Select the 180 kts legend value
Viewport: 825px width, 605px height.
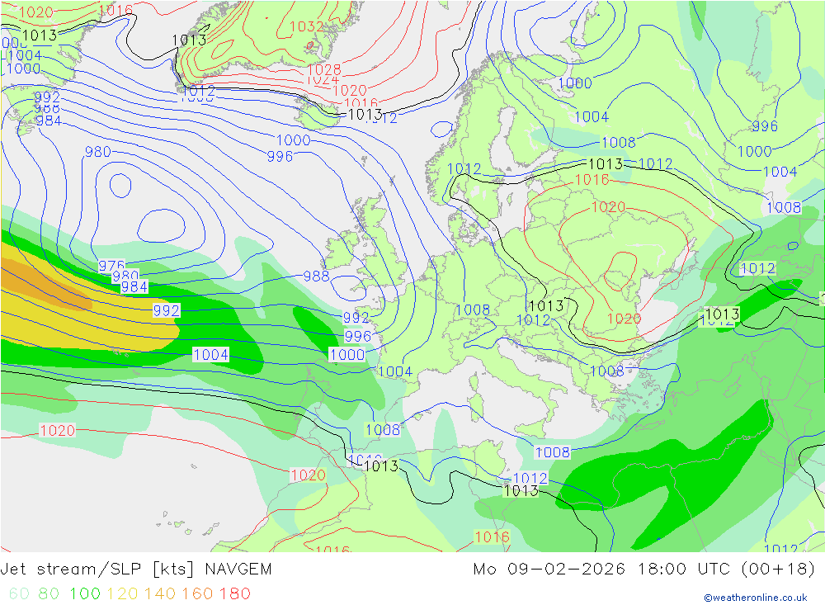pyautogui.click(x=234, y=593)
